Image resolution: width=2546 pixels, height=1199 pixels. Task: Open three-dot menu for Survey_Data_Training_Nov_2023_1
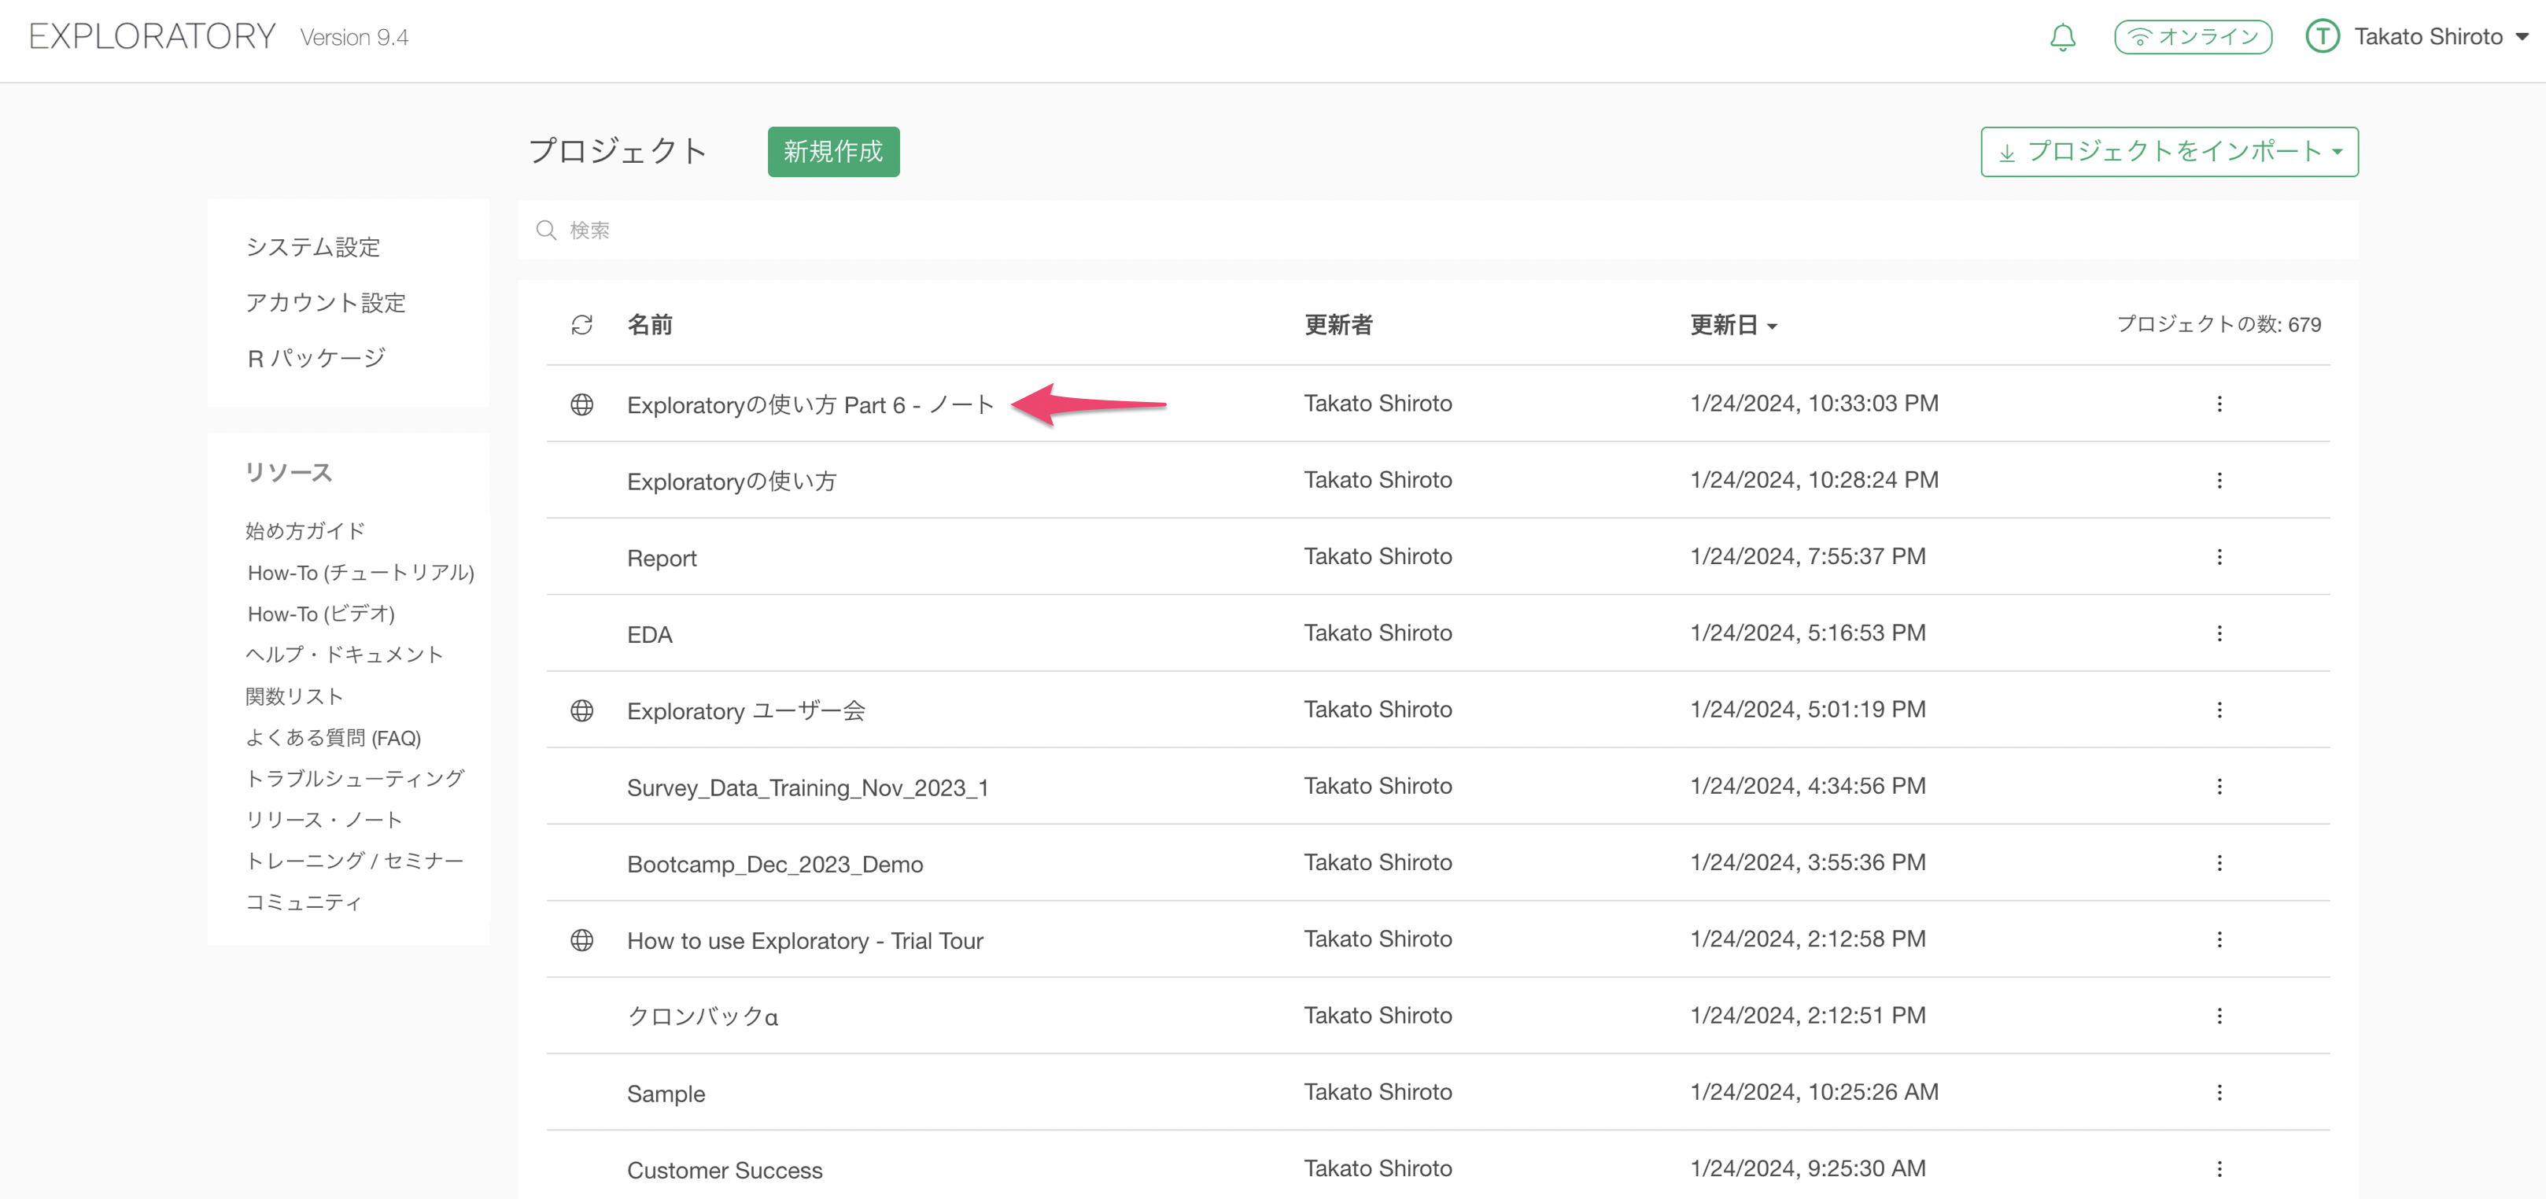[2219, 787]
